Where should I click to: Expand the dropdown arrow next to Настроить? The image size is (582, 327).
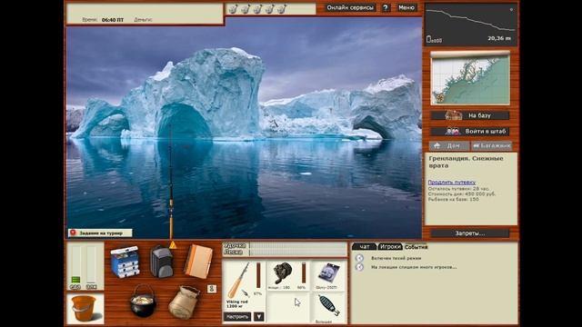tap(258, 317)
